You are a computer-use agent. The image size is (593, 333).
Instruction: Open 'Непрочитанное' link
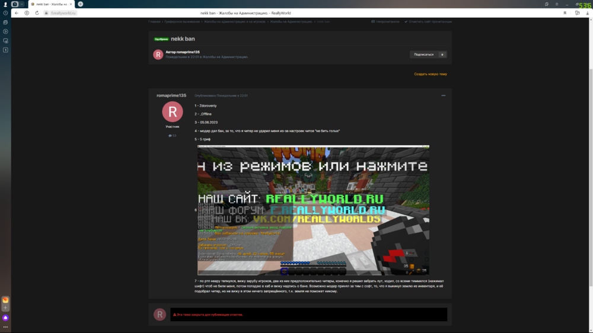coord(385,21)
